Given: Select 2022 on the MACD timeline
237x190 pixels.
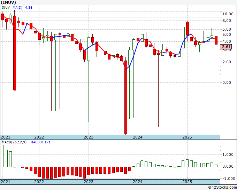Looking at the screenshot, I should [x=39, y=182].
